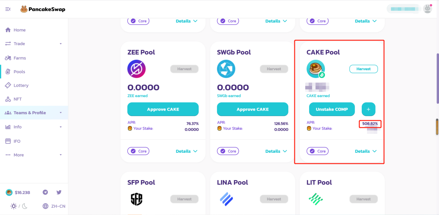Expand Details in CAKE Pool card
439x215 pixels.
point(366,151)
